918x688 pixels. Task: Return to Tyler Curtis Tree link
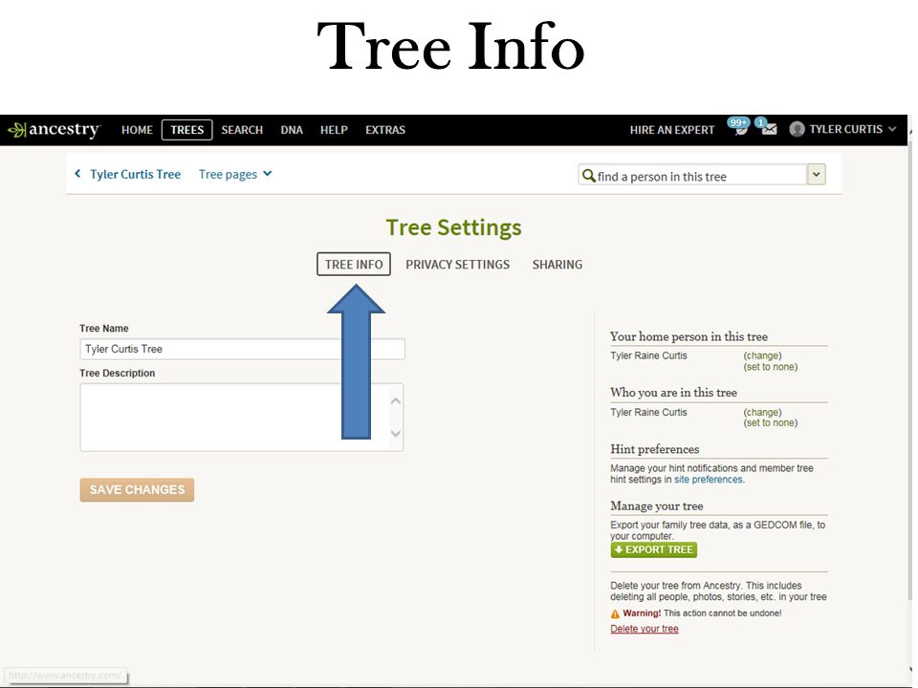(135, 174)
